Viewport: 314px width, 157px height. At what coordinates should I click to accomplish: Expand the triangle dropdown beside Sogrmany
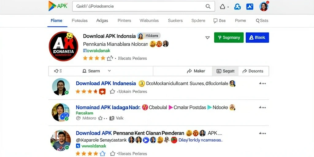tap(208, 38)
